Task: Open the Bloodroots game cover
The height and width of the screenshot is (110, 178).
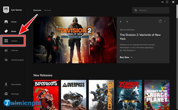Action: pos(46,95)
